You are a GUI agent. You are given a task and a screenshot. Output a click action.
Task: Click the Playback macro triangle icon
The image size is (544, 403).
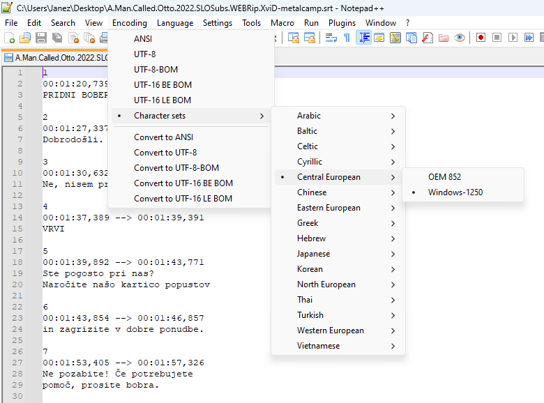tap(513, 38)
